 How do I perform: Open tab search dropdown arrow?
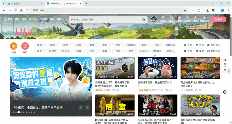pyautogui.click(x=3, y=3)
